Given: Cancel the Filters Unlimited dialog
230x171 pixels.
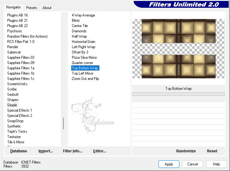Looking at the screenshot, I should click(192, 164).
